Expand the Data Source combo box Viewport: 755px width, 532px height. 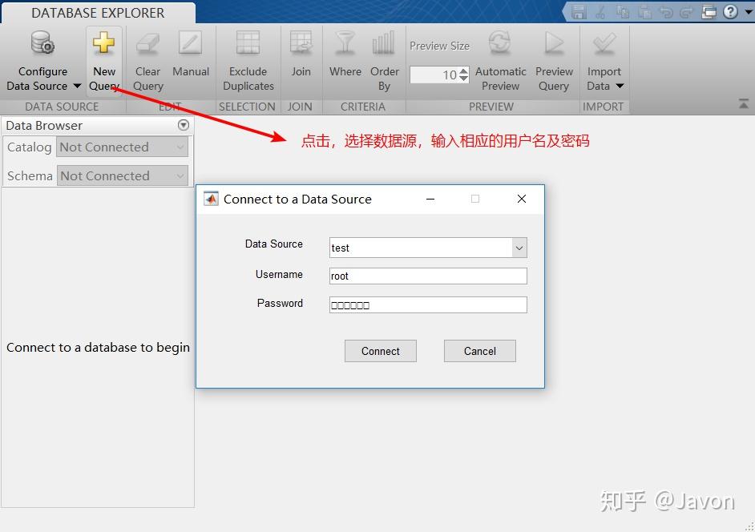pos(520,248)
